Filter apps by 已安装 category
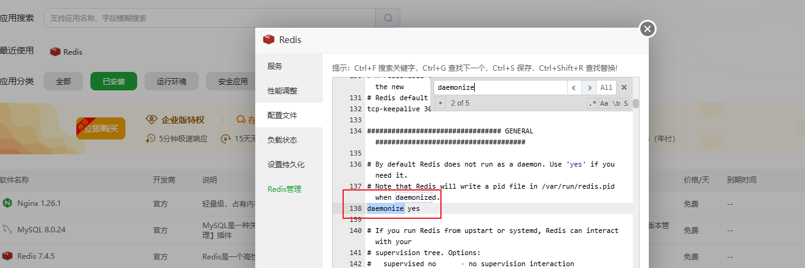 coord(114,81)
